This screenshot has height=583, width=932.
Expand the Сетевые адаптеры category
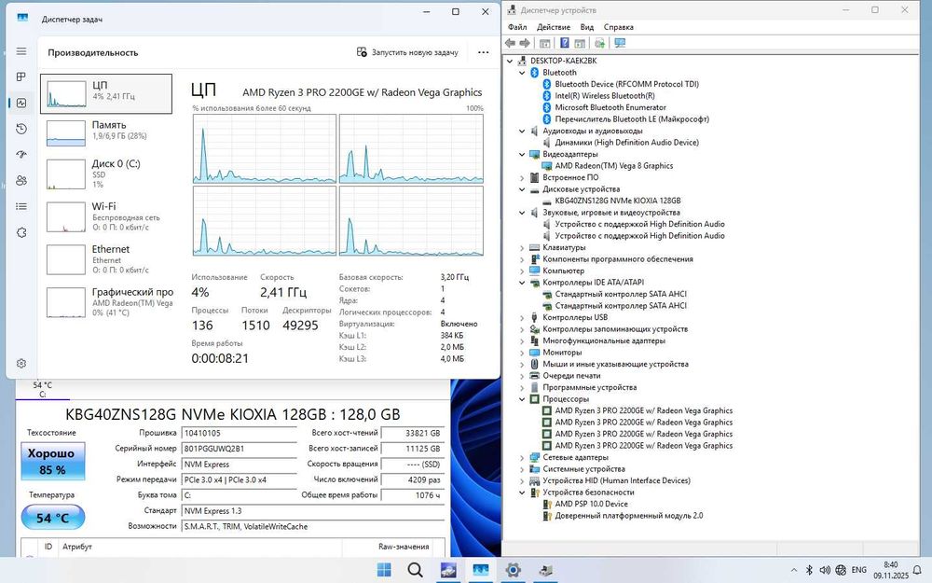pos(522,457)
